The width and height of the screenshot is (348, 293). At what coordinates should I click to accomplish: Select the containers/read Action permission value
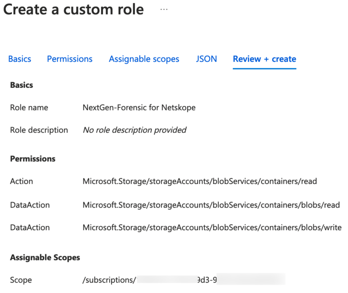coord(199,181)
